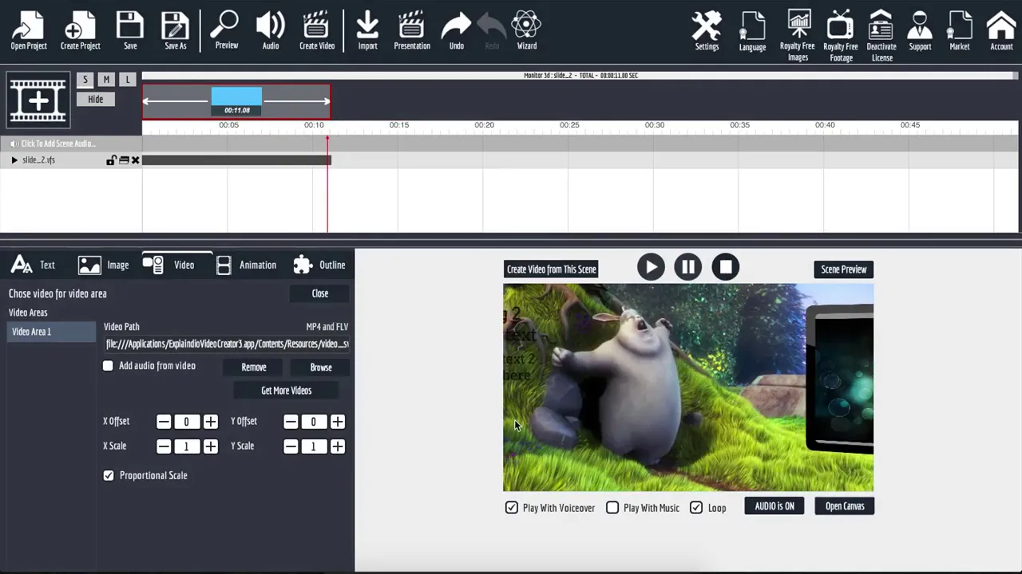Image resolution: width=1022 pixels, height=574 pixels.
Task: Launch the Wizard
Action: (x=526, y=30)
